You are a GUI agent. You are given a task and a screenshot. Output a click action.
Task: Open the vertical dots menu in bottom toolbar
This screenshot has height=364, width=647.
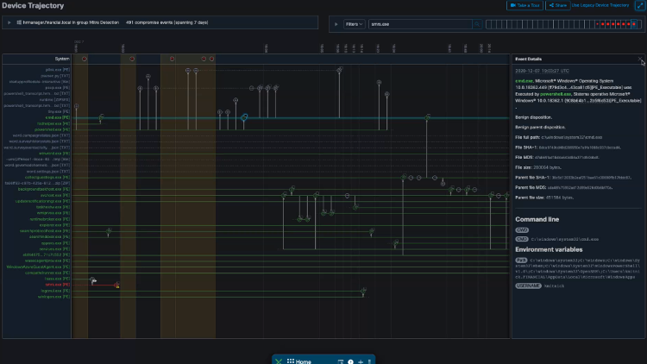point(370,361)
